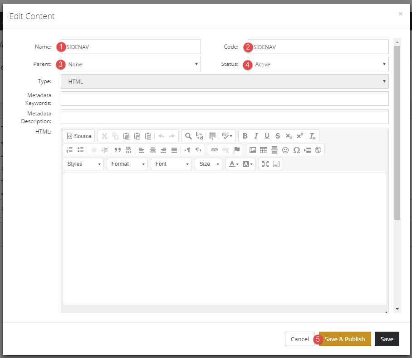
Task: Click the Paste icon
Action: [x=127, y=136]
